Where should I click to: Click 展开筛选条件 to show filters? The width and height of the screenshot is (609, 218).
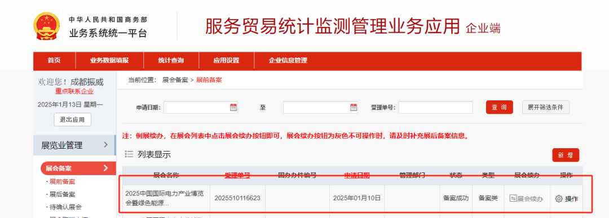(x=546, y=108)
